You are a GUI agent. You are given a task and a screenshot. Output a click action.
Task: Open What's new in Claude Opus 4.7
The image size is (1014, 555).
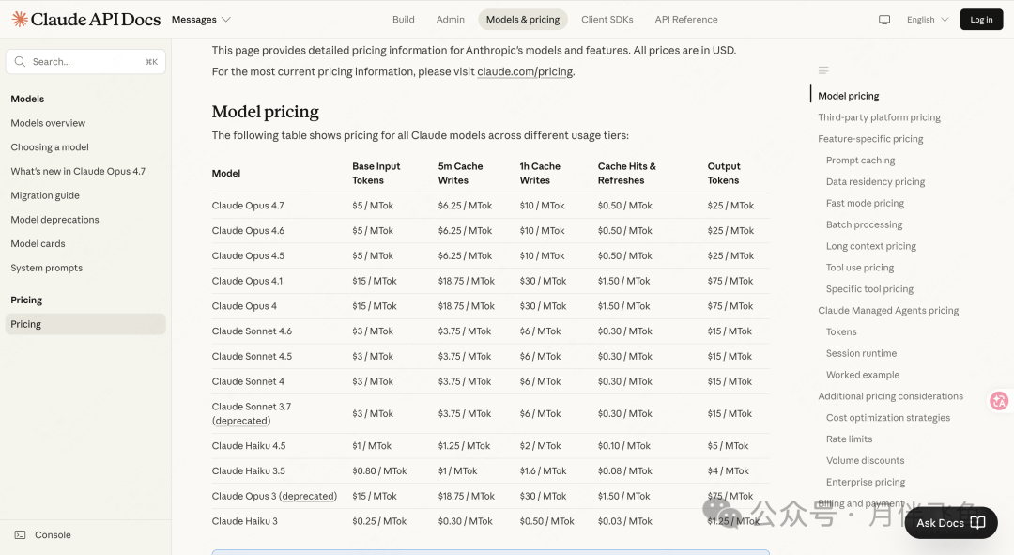tap(78, 172)
